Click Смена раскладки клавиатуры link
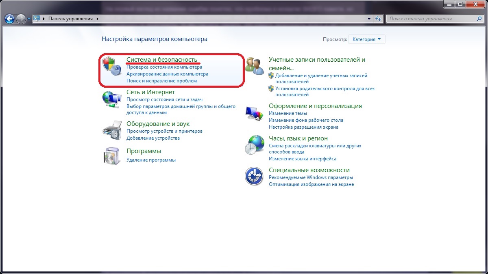The width and height of the screenshot is (488, 274). click(315, 149)
